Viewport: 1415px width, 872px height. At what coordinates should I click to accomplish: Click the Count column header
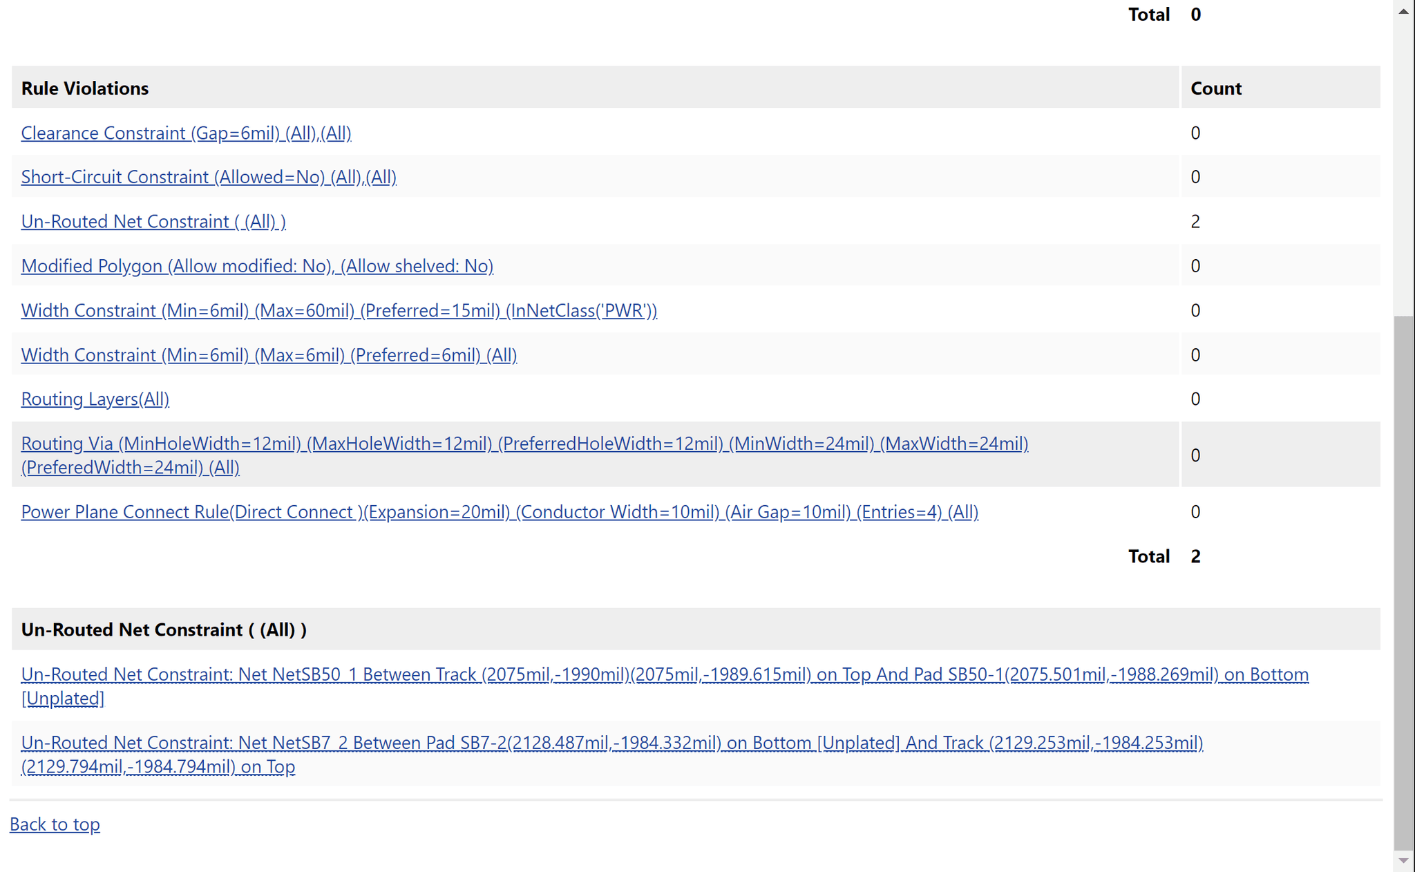point(1281,88)
